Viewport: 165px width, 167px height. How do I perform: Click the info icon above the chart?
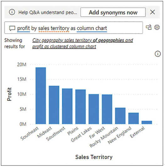tap(158, 54)
